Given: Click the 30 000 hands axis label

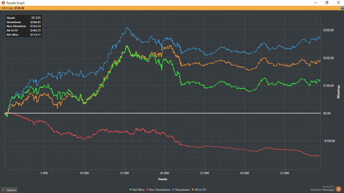Looking at the screenshot, I should click(x=244, y=173).
